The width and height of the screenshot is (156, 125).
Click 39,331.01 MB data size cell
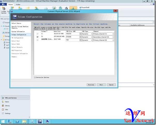click(59, 34)
